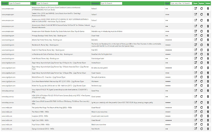The height and width of the screenshot is (132, 212).
Task: Select the 'Adorable way in introducing music' comment
Action: (x=107, y=31)
